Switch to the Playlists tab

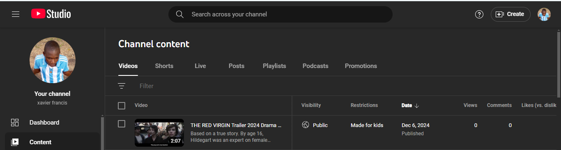click(x=274, y=66)
